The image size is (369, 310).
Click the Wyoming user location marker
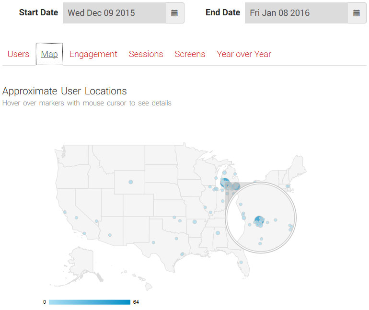(x=131, y=182)
